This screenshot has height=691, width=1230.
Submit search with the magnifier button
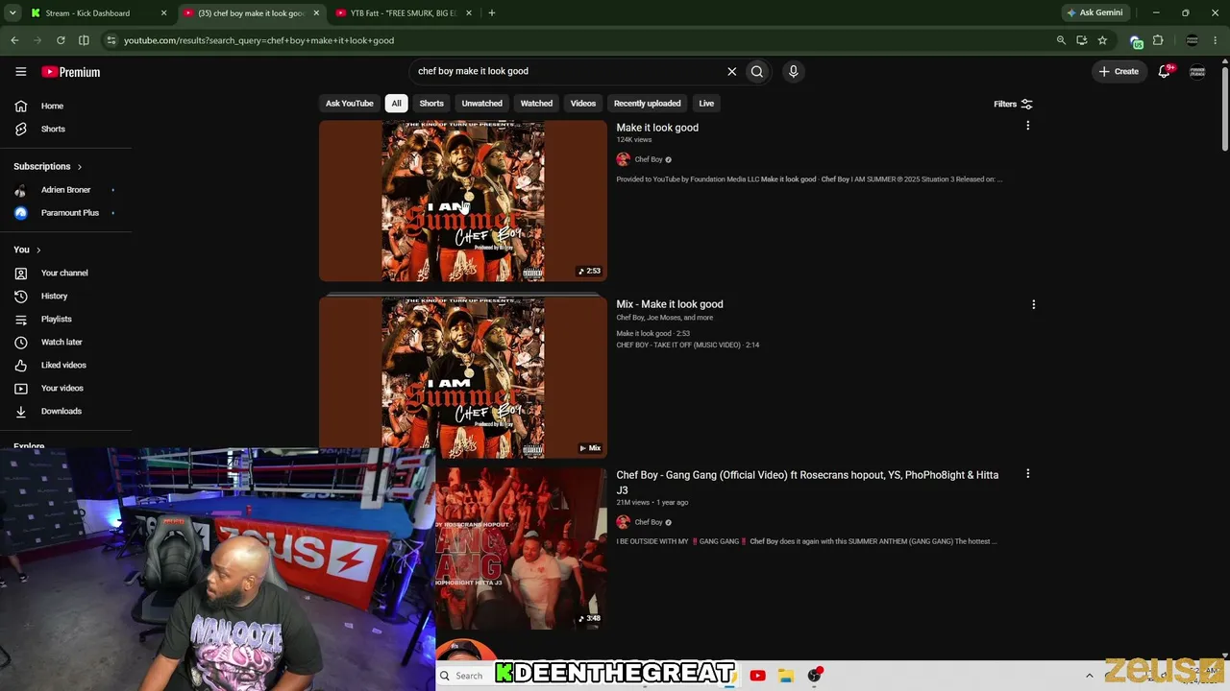[x=757, y=71]
